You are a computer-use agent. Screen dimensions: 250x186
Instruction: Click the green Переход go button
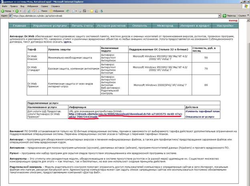point(229,16)
